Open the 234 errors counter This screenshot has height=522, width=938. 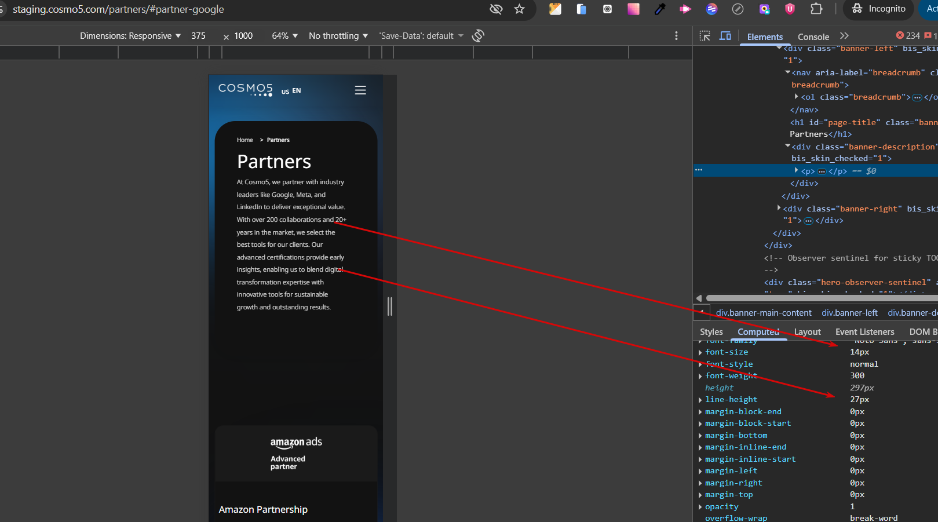tap(908, 36)
